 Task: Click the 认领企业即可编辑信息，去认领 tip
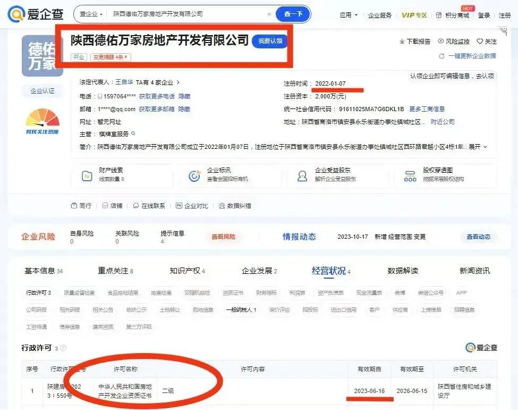(452, 76)
